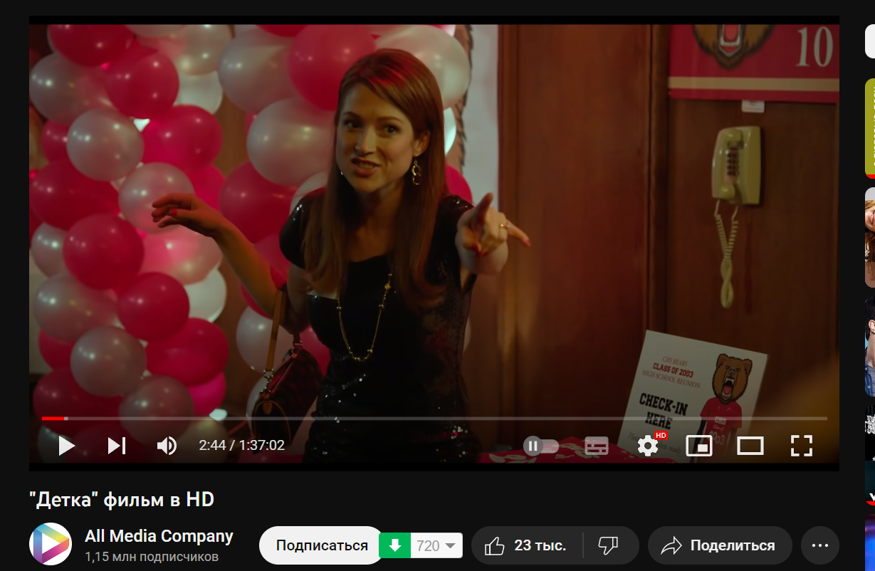Like the video showing 23 тыс.
Image resolution: width=875 pixels, height=571 pixels.
point(527,545)
